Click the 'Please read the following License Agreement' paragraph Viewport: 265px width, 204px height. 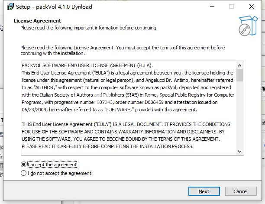pos(123,50)
